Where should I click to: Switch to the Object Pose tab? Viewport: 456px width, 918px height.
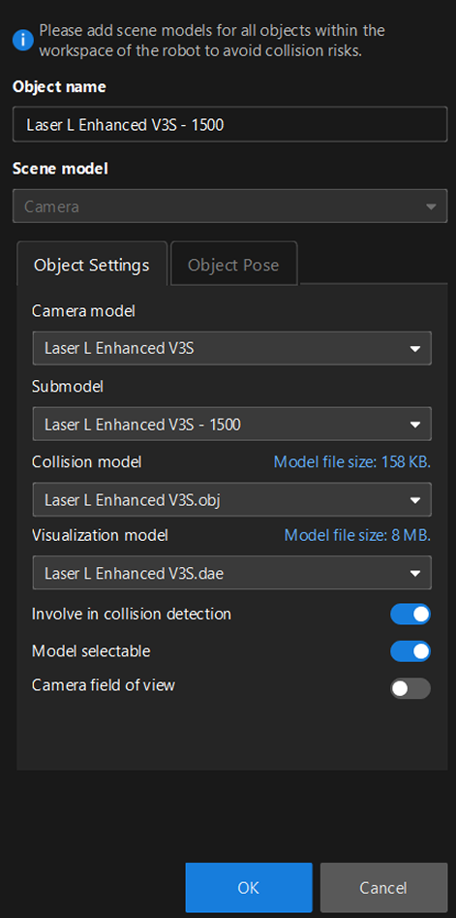coord(233,265)
